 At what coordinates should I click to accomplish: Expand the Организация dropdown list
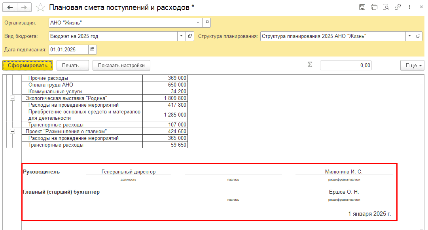coord(198,23)
